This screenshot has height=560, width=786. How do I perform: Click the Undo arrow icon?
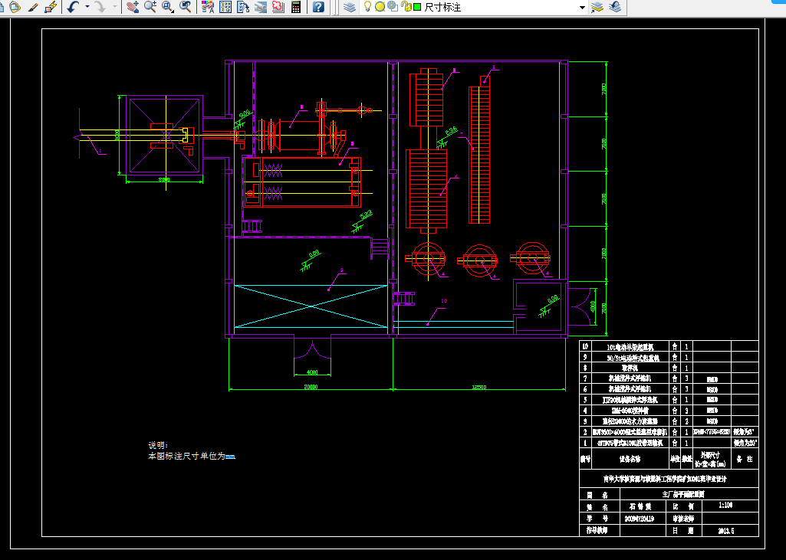coord(74,7)
